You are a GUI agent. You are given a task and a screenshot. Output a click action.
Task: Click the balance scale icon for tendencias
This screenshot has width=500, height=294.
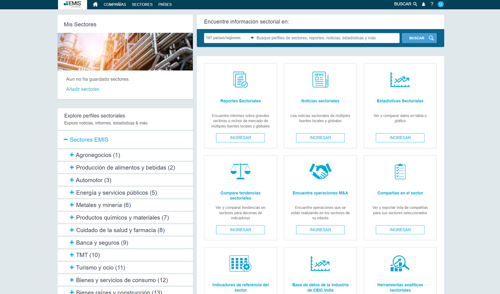(x=240, y=171)
